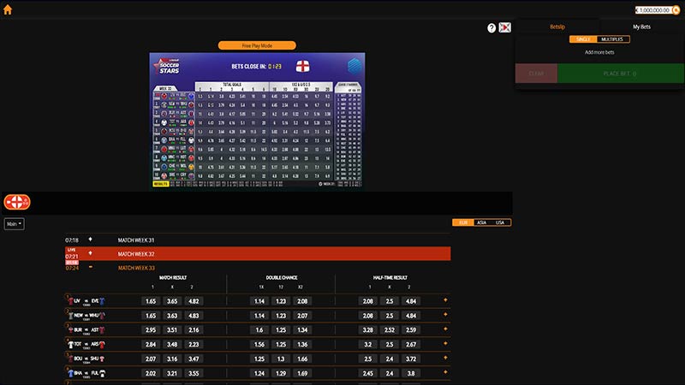The height and width of the screenshot is (385, 685).
Task: Select BHA vs FUL double chance X2 1.69
Action: [x=302, y=373]
